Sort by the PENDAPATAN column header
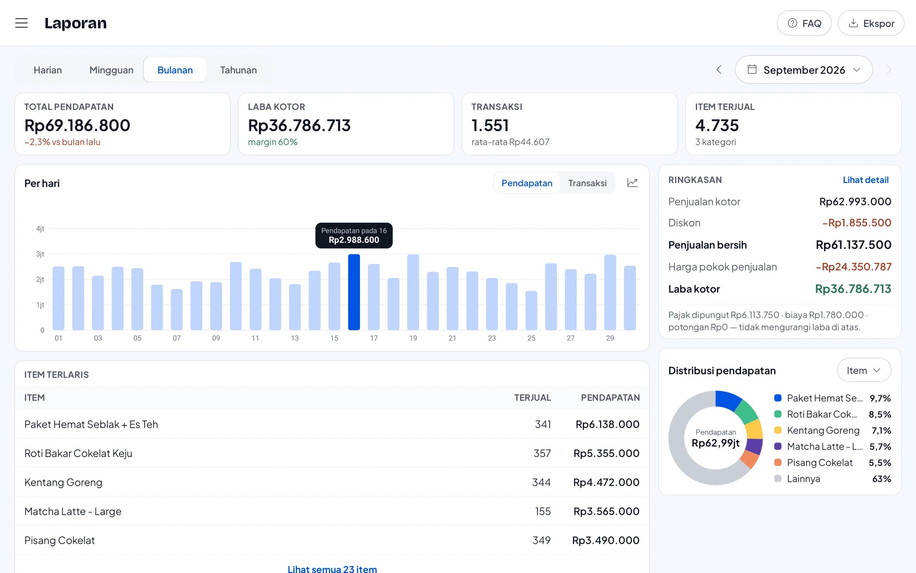The height and width of the screenshot is (573, 916). [x=610, y=397]
